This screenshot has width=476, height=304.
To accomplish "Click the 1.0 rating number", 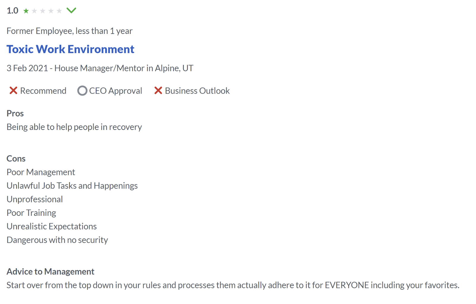I will pyautogui.click(x=12, y=11).
